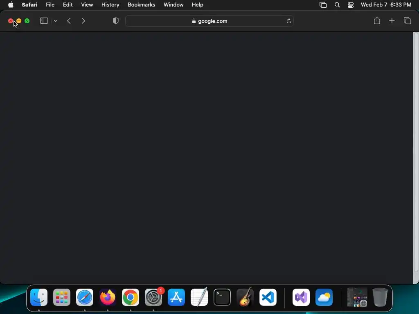The height and width of the screenshot is (314, 419).
Task: Open the screenshot stack in the Dock
Action: (x=357, y=297)
